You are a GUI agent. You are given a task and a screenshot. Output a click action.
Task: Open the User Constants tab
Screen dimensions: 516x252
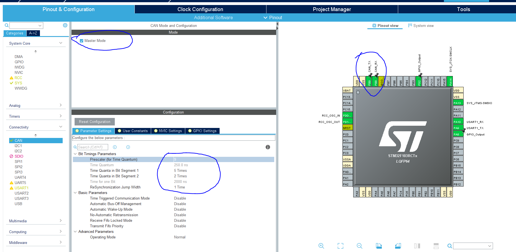133,131
